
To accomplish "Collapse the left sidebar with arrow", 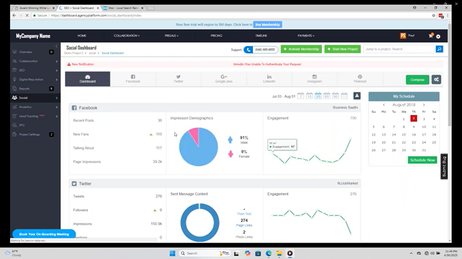I will 56,46.
